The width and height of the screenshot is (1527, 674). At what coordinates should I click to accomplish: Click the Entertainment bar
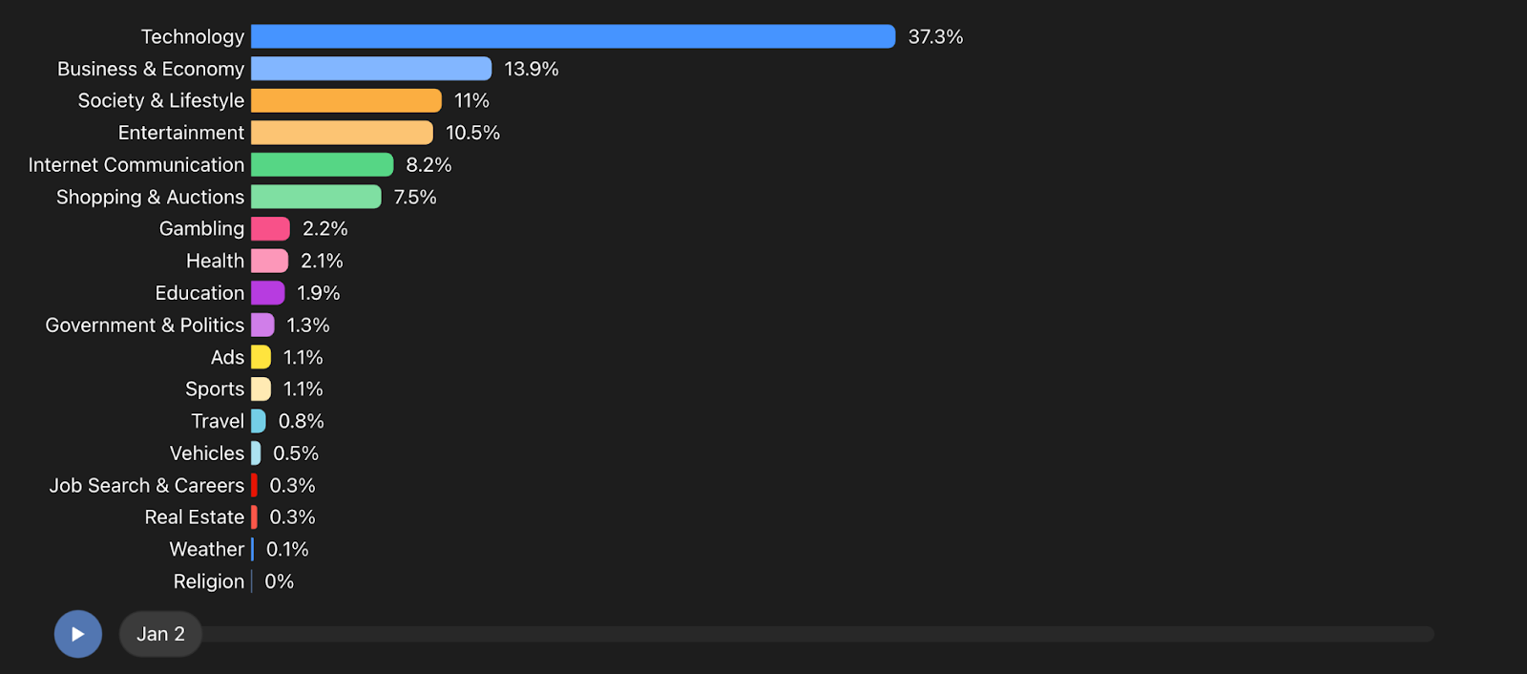(342, 133)
